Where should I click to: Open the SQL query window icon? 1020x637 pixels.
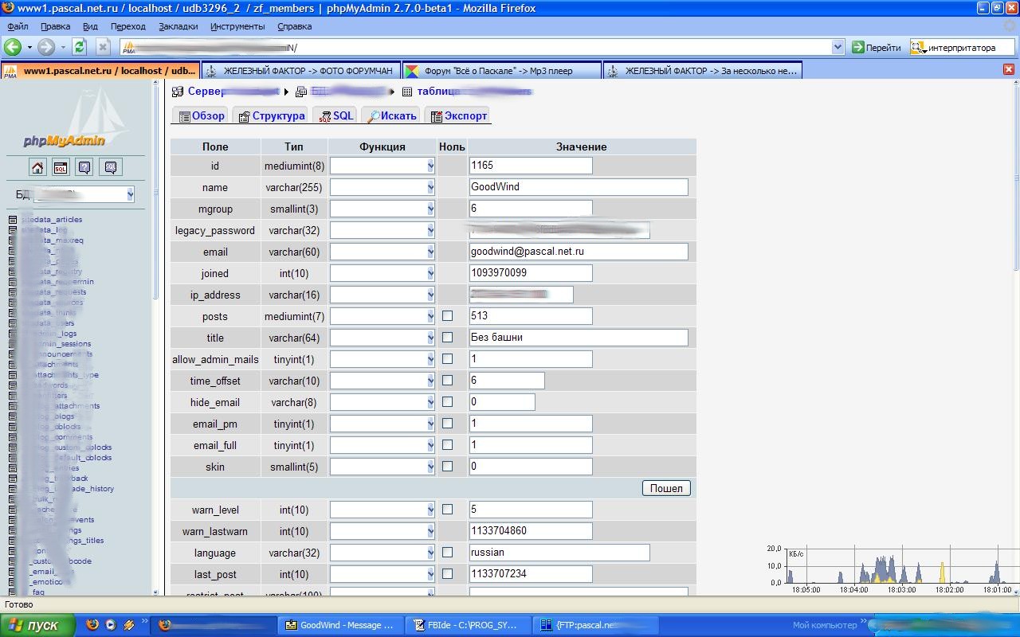point(61,167)
